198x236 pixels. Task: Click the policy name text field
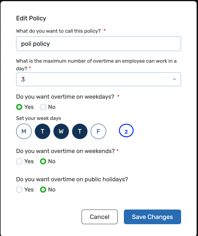click(98, 44)
